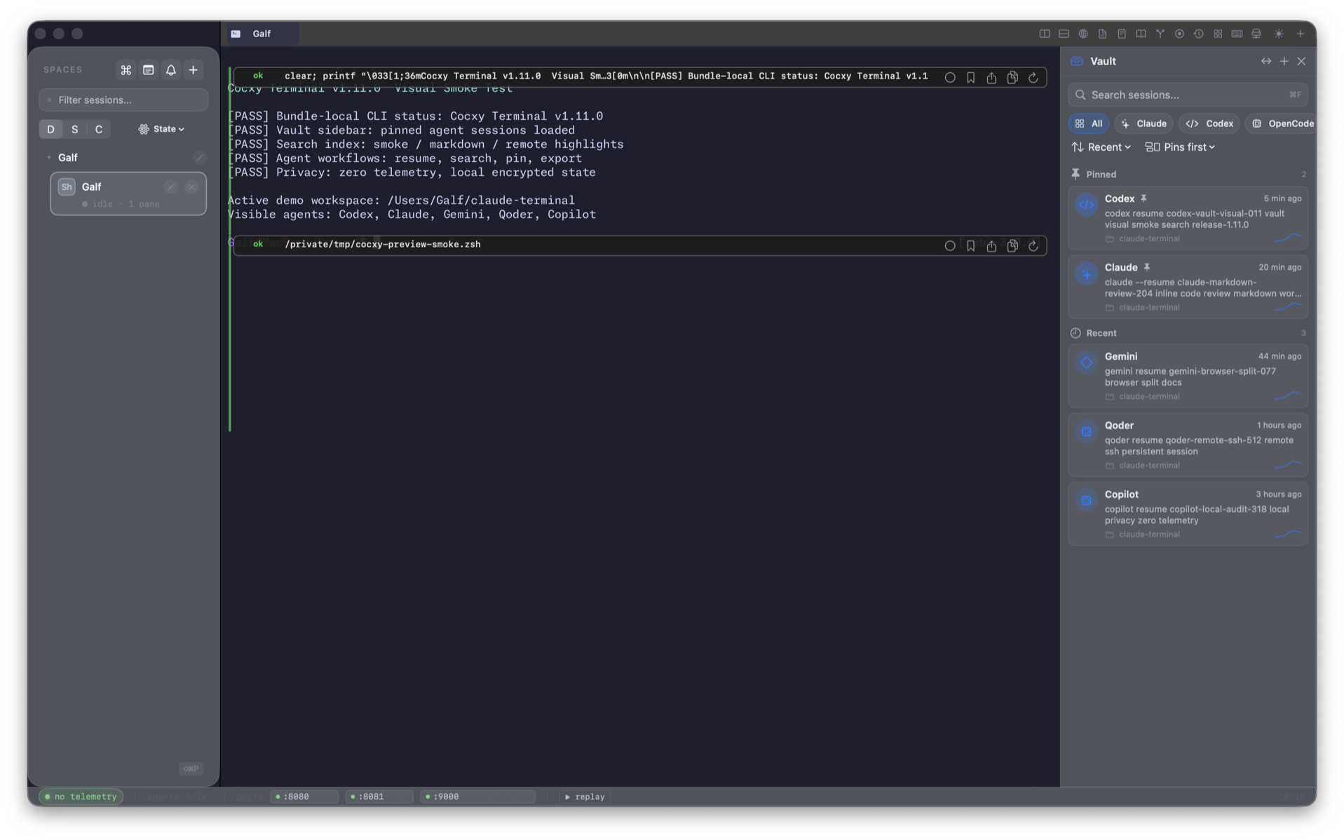The height and width of the screenshot is (840, 1344).
Task: Unpin the Codex session
Action: point(1143,199)
